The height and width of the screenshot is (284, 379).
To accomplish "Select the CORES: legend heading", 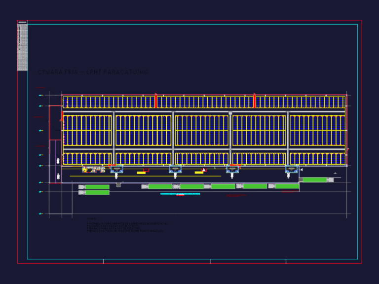I will point(91,219).
